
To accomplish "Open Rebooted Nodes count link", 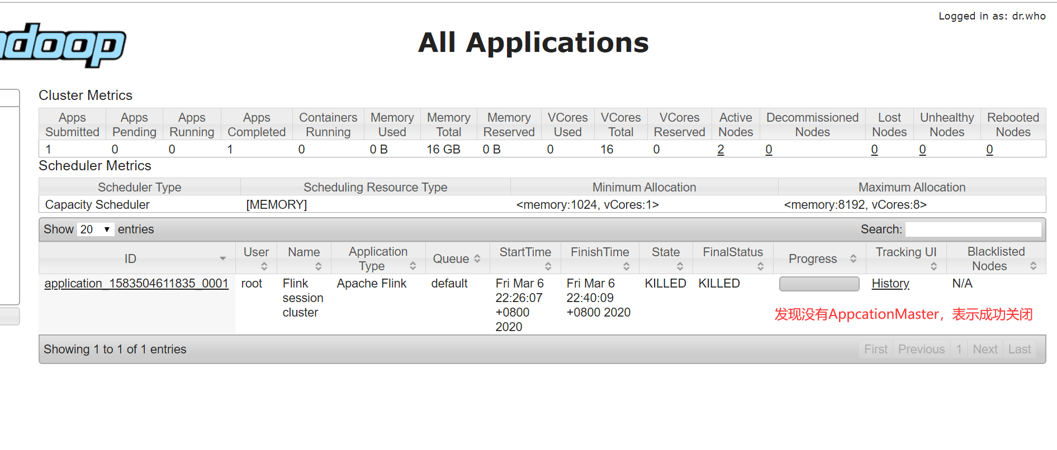I will (x=989, y=150).
